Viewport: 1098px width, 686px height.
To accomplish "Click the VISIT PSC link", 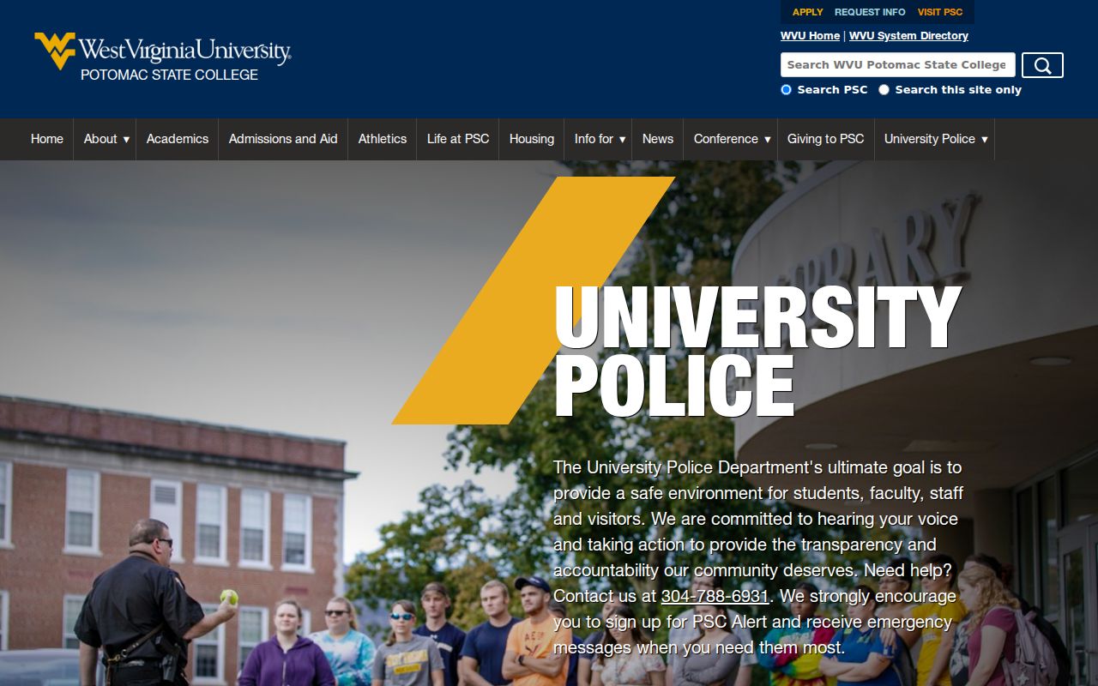I will point(940,12).
